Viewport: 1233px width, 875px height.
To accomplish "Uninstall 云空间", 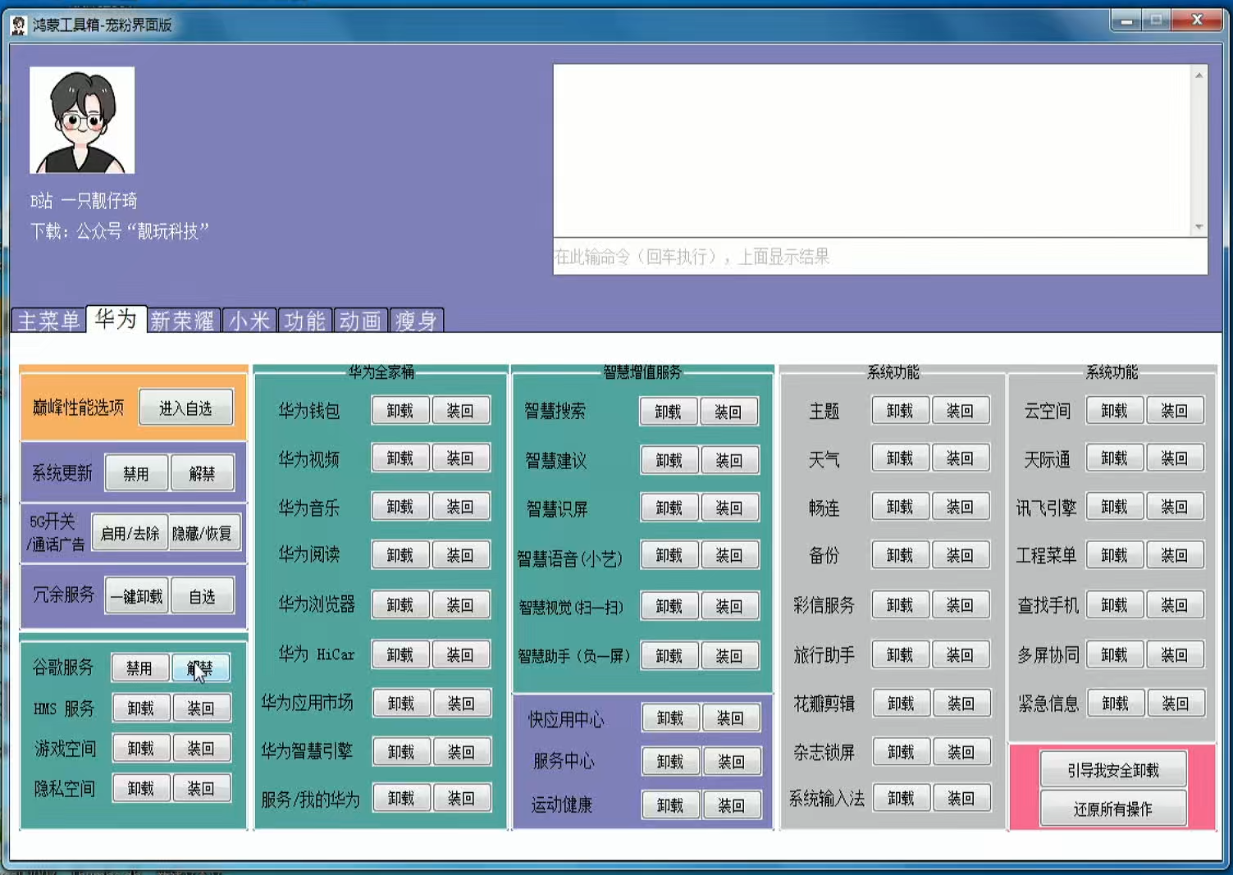I will click(x=1114, y=410).
